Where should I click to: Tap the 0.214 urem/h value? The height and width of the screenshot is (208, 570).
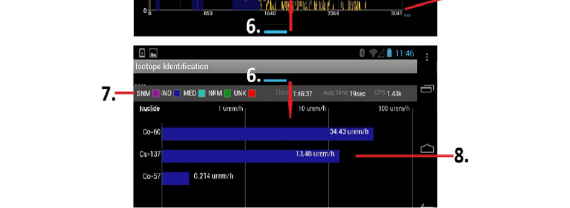point(213,176)
